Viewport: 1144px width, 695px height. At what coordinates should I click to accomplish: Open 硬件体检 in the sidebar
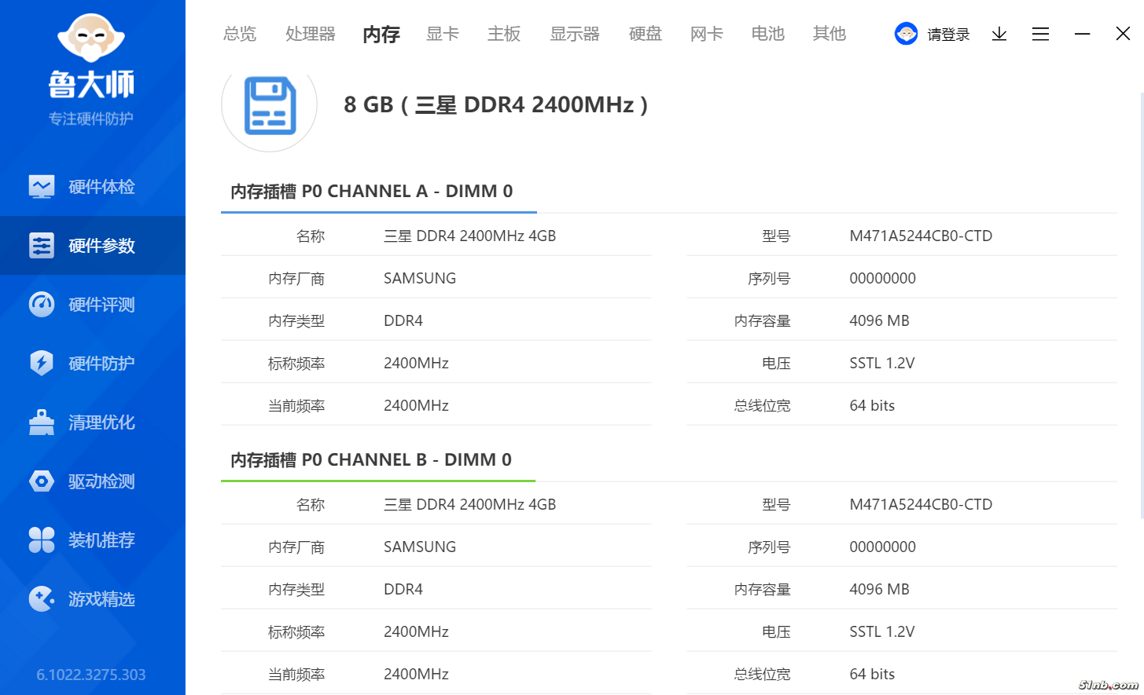[101, 187]
